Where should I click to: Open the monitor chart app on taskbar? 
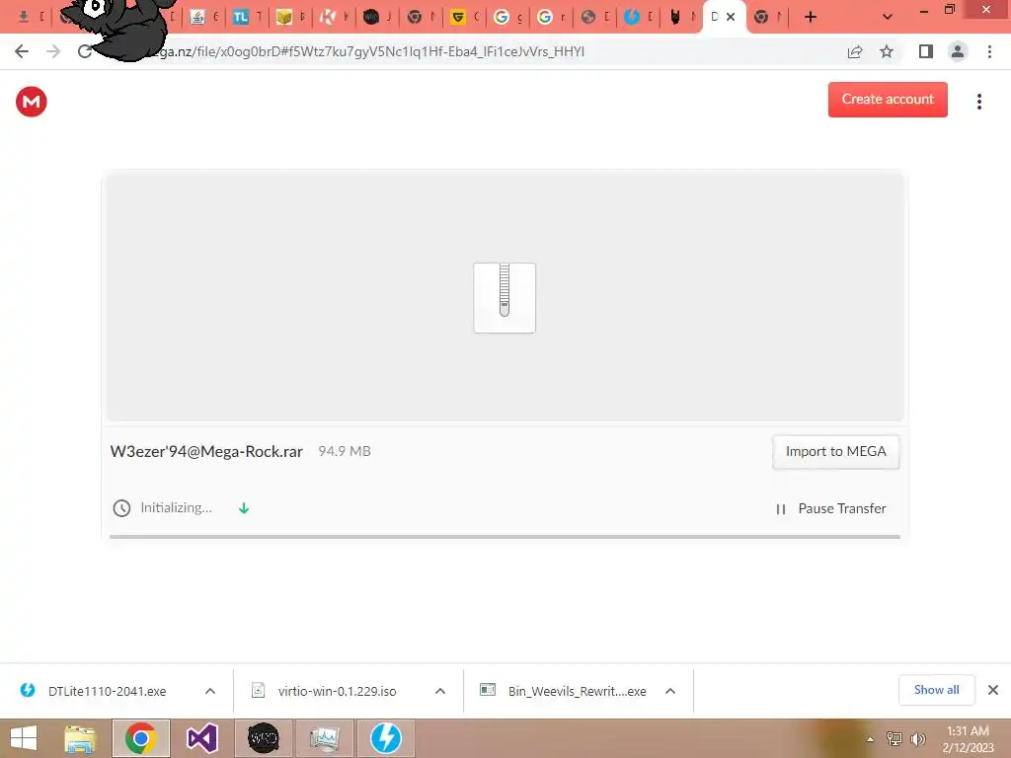coord(324,738)
